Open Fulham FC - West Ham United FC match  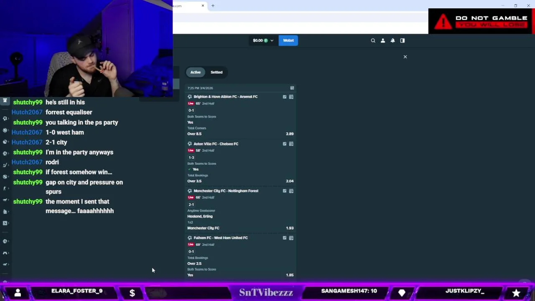[x=221, y=238]
